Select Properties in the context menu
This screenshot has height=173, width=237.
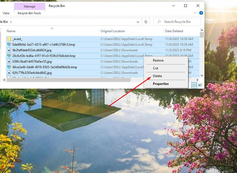(x=161, y=84)
